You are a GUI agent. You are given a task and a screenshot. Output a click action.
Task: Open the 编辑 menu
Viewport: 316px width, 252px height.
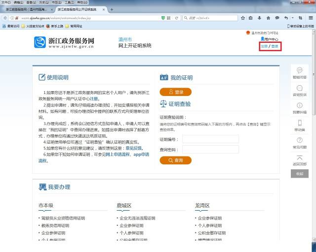(19, 2)
